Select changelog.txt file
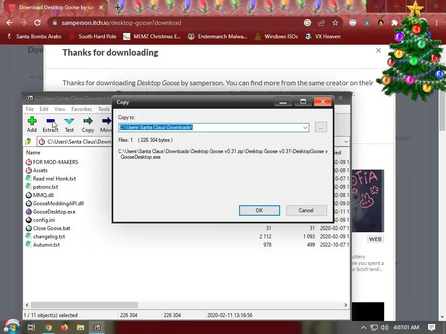Screen dimensions: 446x334 pyautogui.click(x=45, y=236)
